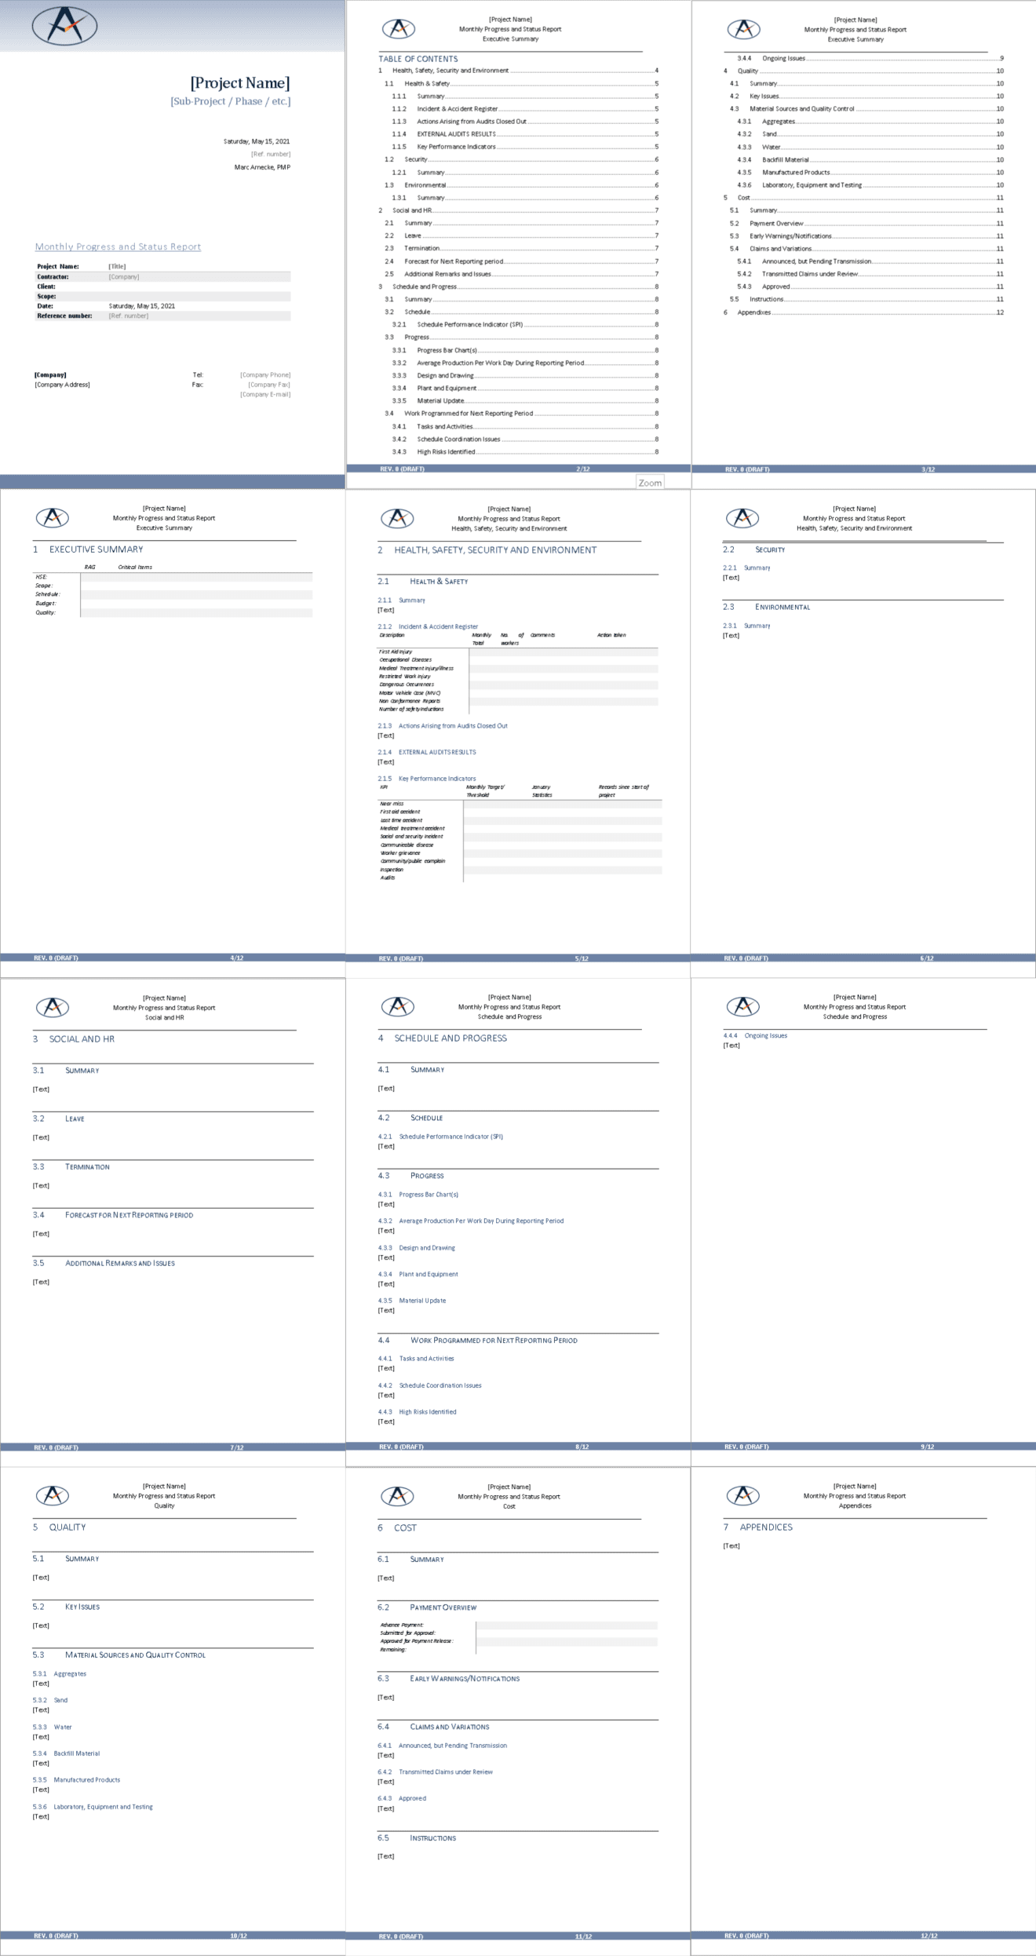Click the REV. 0 (DRAFT) footer on page 8/12
This screenshot has height=1956, width=1036.
click(x=401, y=1447)
